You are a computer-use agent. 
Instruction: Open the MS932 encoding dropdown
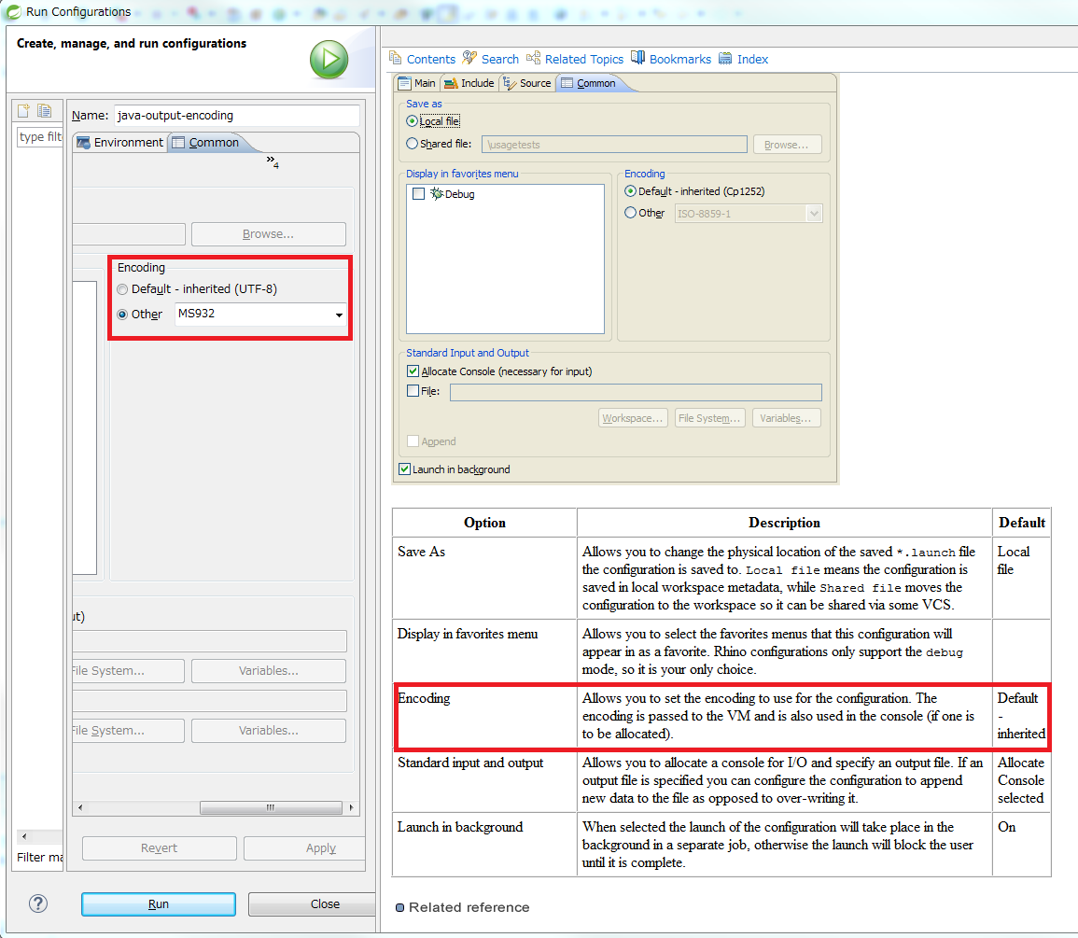(340, 315)
